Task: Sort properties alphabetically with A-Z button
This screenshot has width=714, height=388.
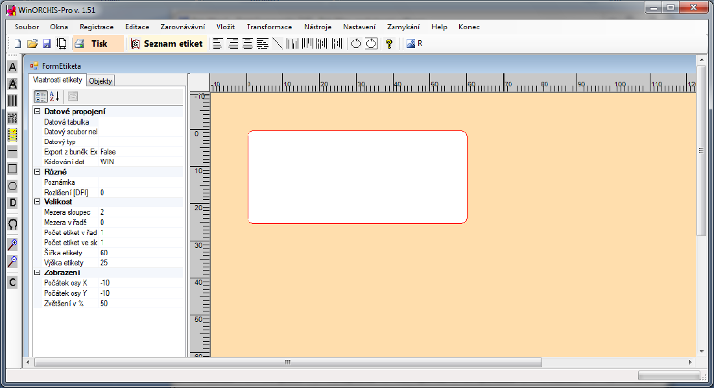Action: [x=54, y=97]
